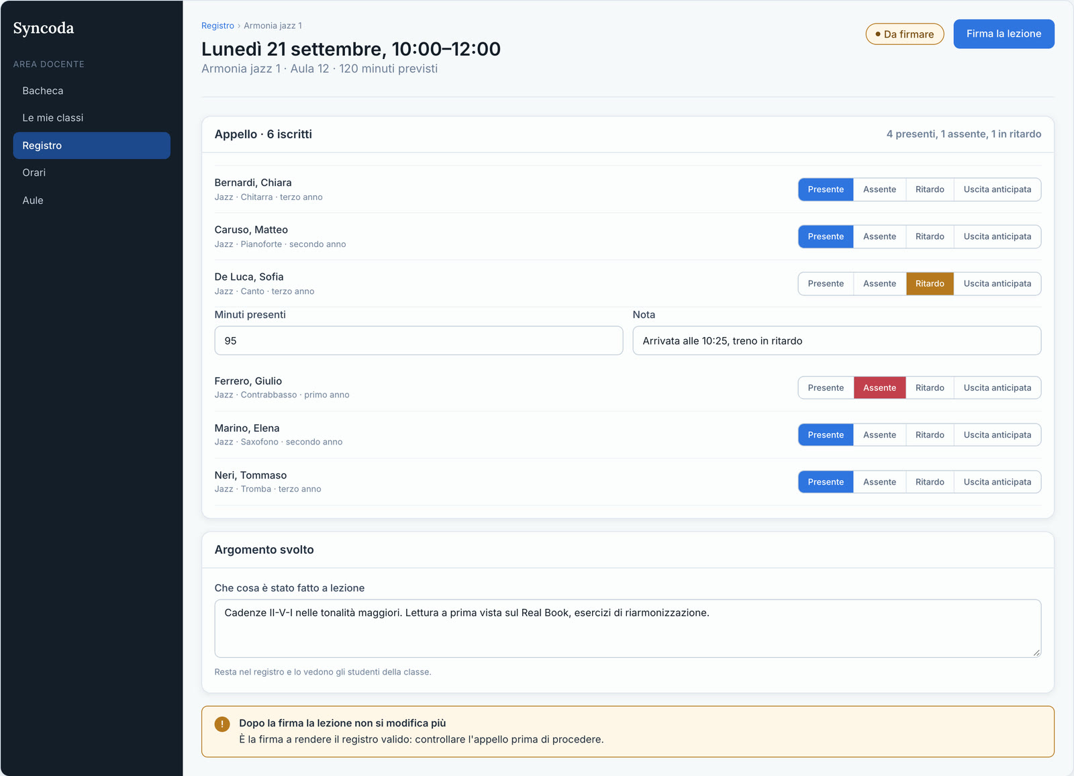Mark De Luca, Sofia as Presente
The height and width of the screenshot is (776, 1074).
(826, 283)
